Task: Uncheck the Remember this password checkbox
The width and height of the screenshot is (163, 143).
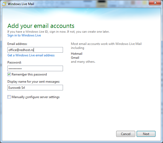Action: click(9, 74)
